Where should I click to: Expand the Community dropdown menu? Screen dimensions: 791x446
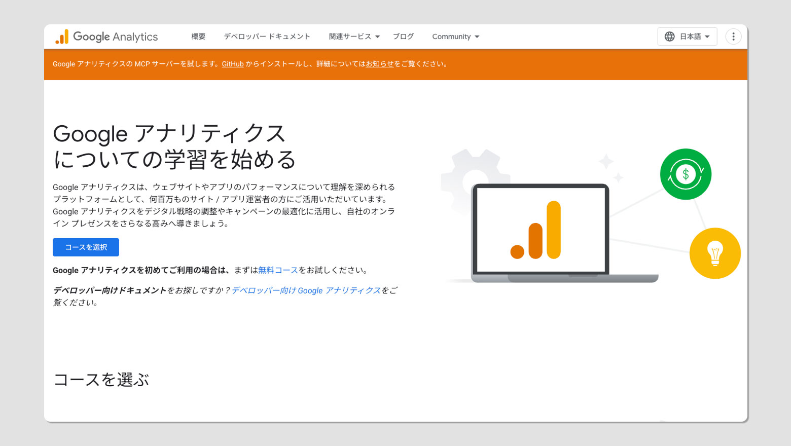click(455, 36)
